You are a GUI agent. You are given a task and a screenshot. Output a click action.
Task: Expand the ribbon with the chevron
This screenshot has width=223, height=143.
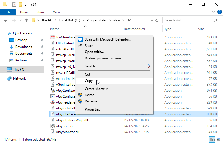click(213, 12)
